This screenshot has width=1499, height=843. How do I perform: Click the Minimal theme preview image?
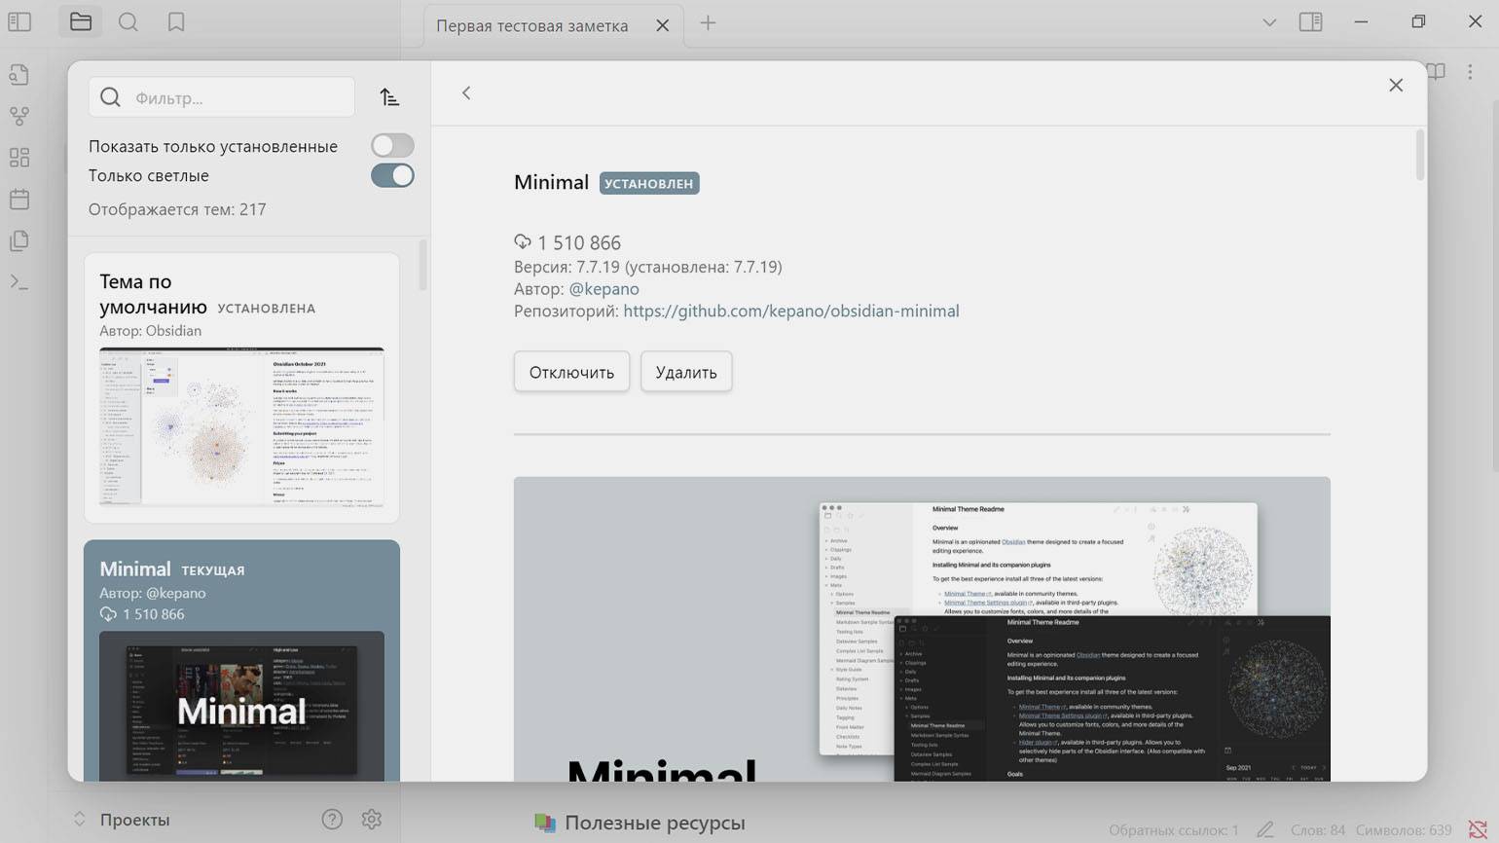click(x=922, y=629)
